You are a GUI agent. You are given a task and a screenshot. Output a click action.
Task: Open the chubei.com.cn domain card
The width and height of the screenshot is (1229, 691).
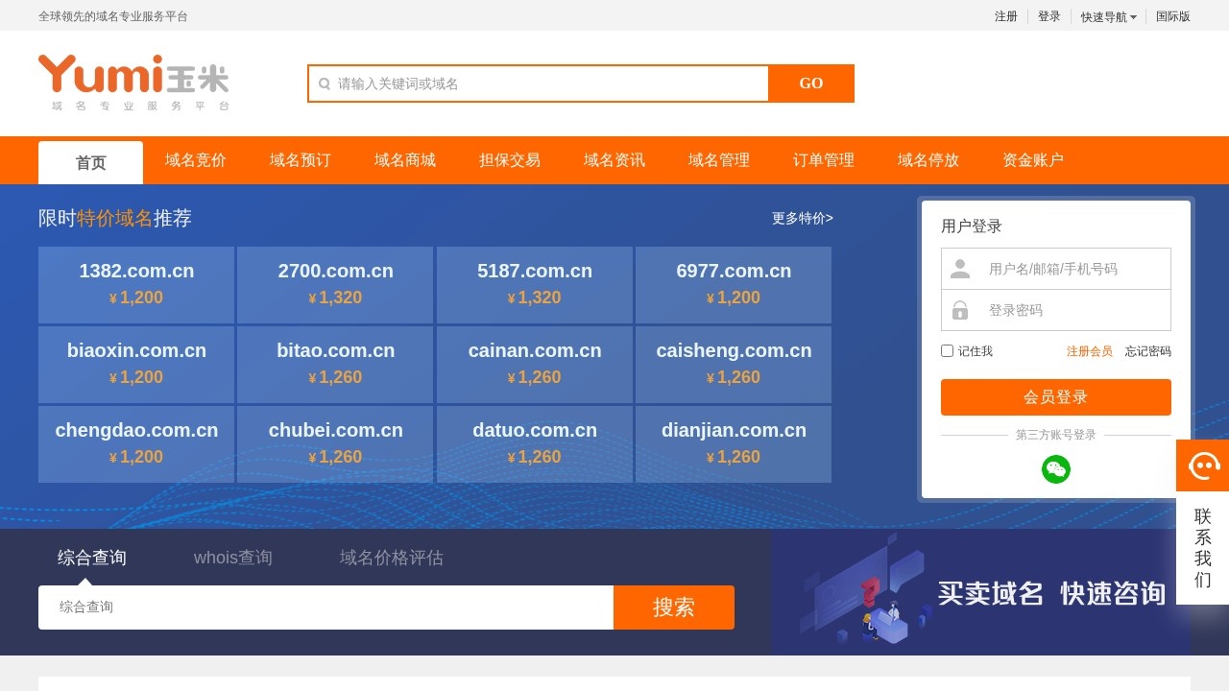(x=335, y=444)
